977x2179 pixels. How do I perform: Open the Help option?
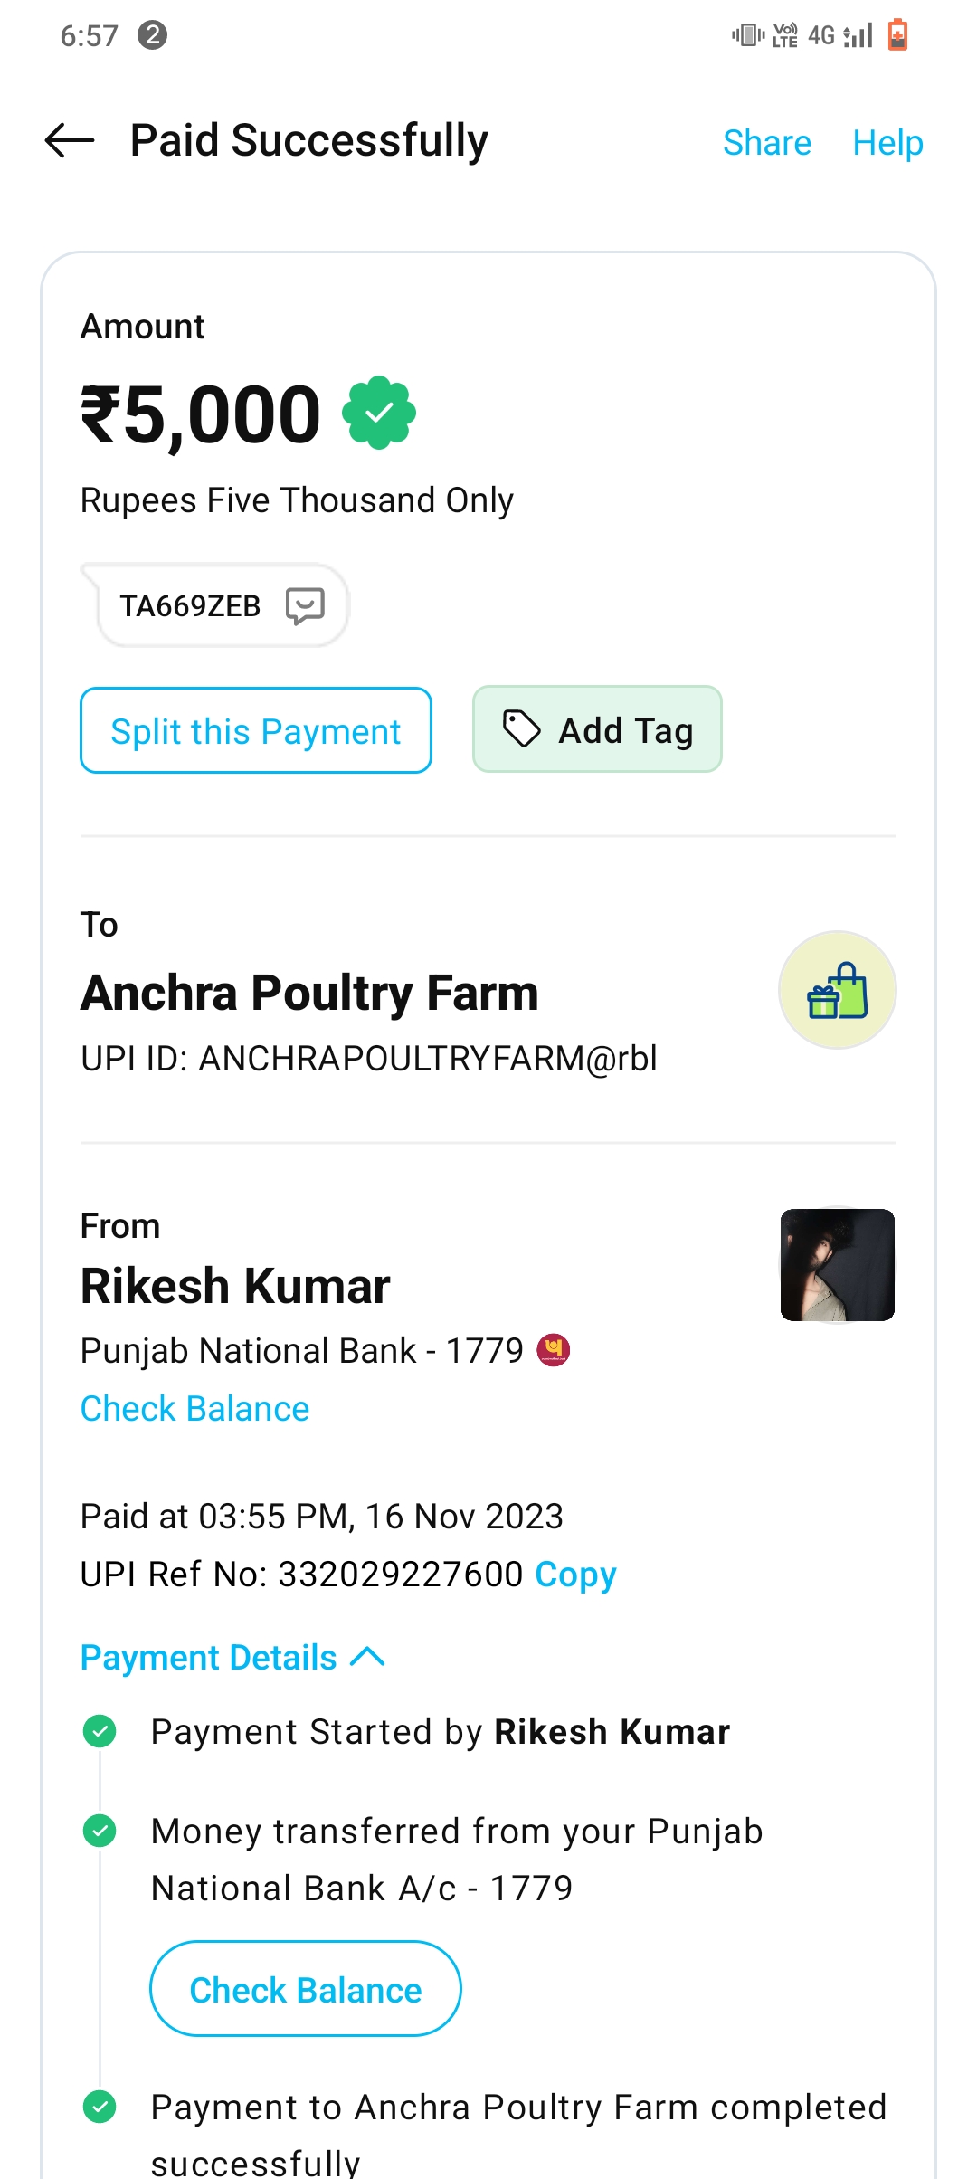coord(887,143)
